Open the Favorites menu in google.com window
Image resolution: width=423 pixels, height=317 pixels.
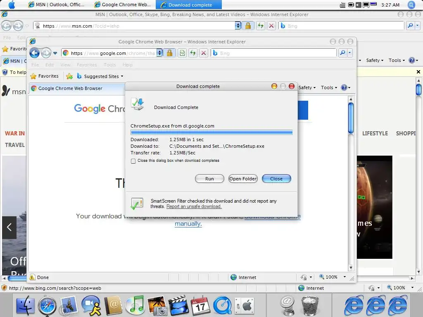click(87, 65)
